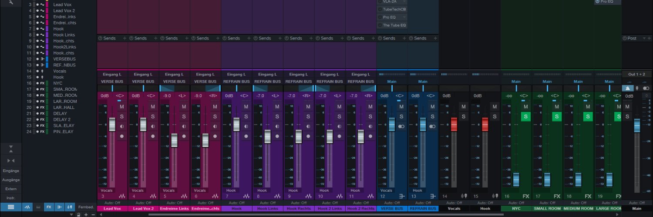The image size is (653, 217).
Task: Click the power icon next to TubeTechCB insert
Action: point(380,9)
